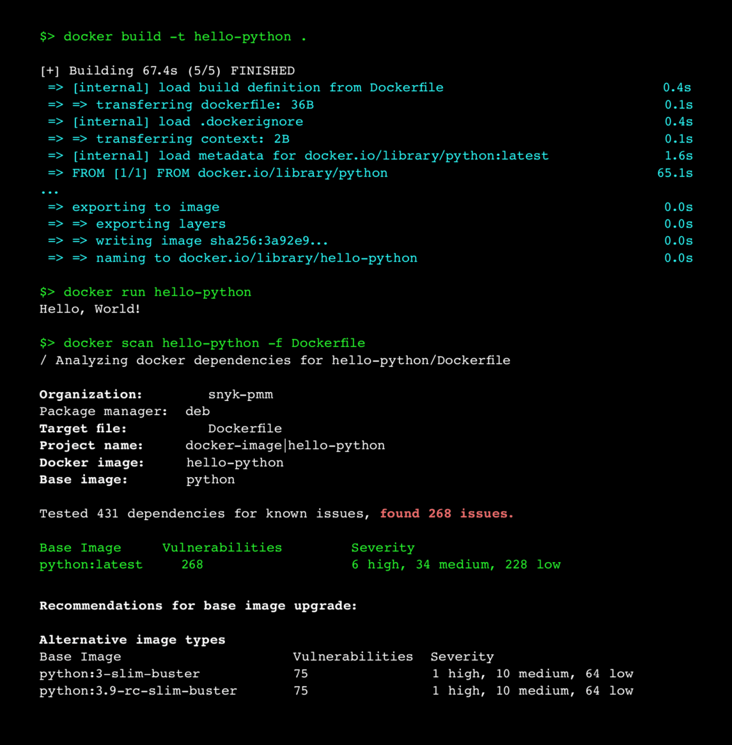Click the '=> exporting to image' line
This screenshot has width=732, height=745.
pos(133,207)
